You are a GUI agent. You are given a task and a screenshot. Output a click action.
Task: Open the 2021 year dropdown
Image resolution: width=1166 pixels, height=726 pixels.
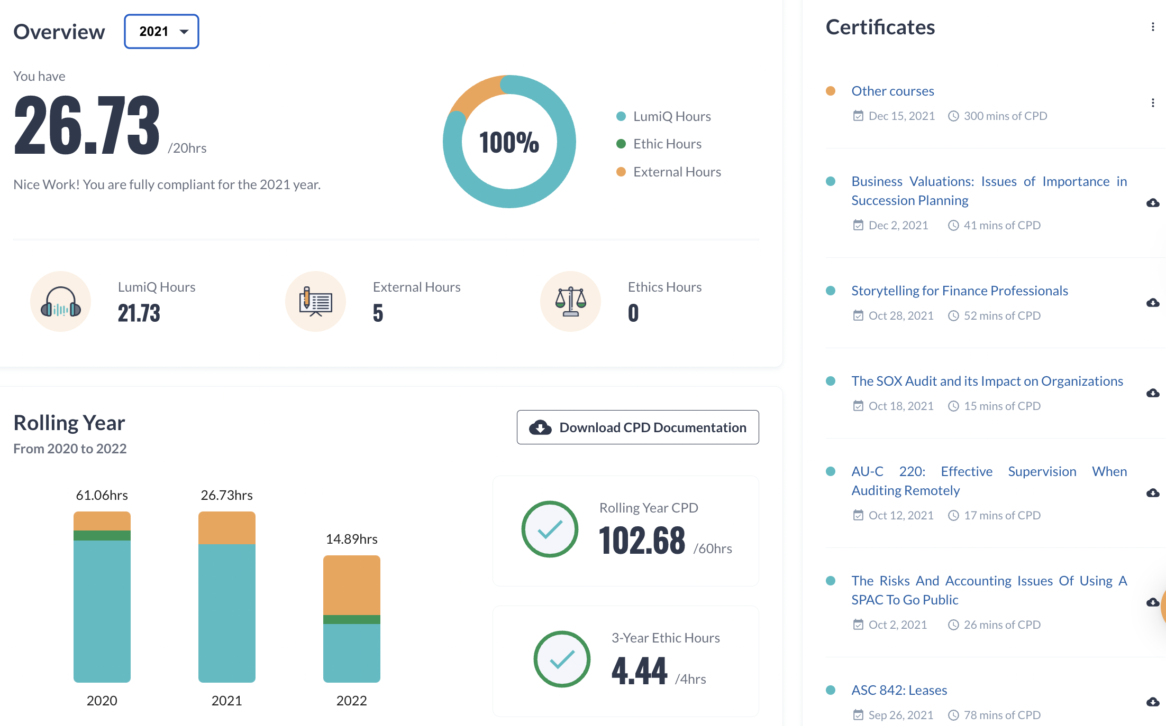click(161, 32)
